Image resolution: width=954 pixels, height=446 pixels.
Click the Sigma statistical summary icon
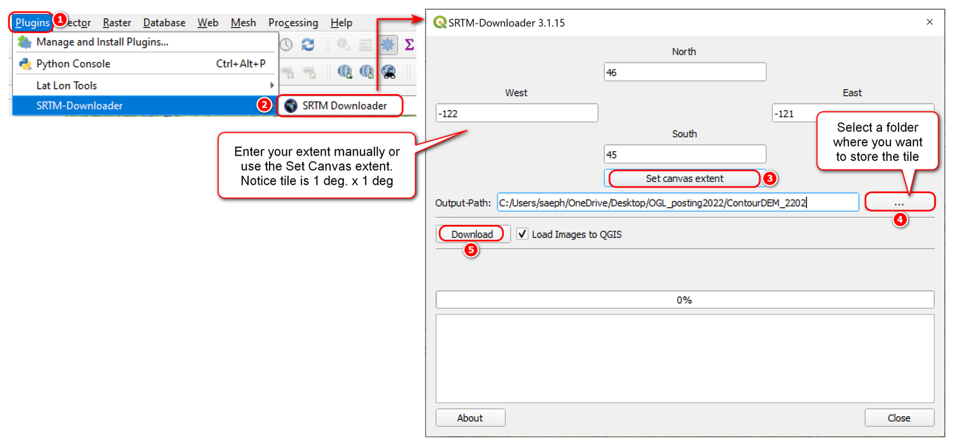[x=409, y=44]
